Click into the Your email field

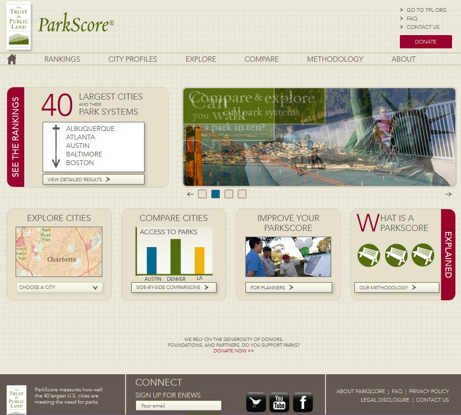(179, 406)
